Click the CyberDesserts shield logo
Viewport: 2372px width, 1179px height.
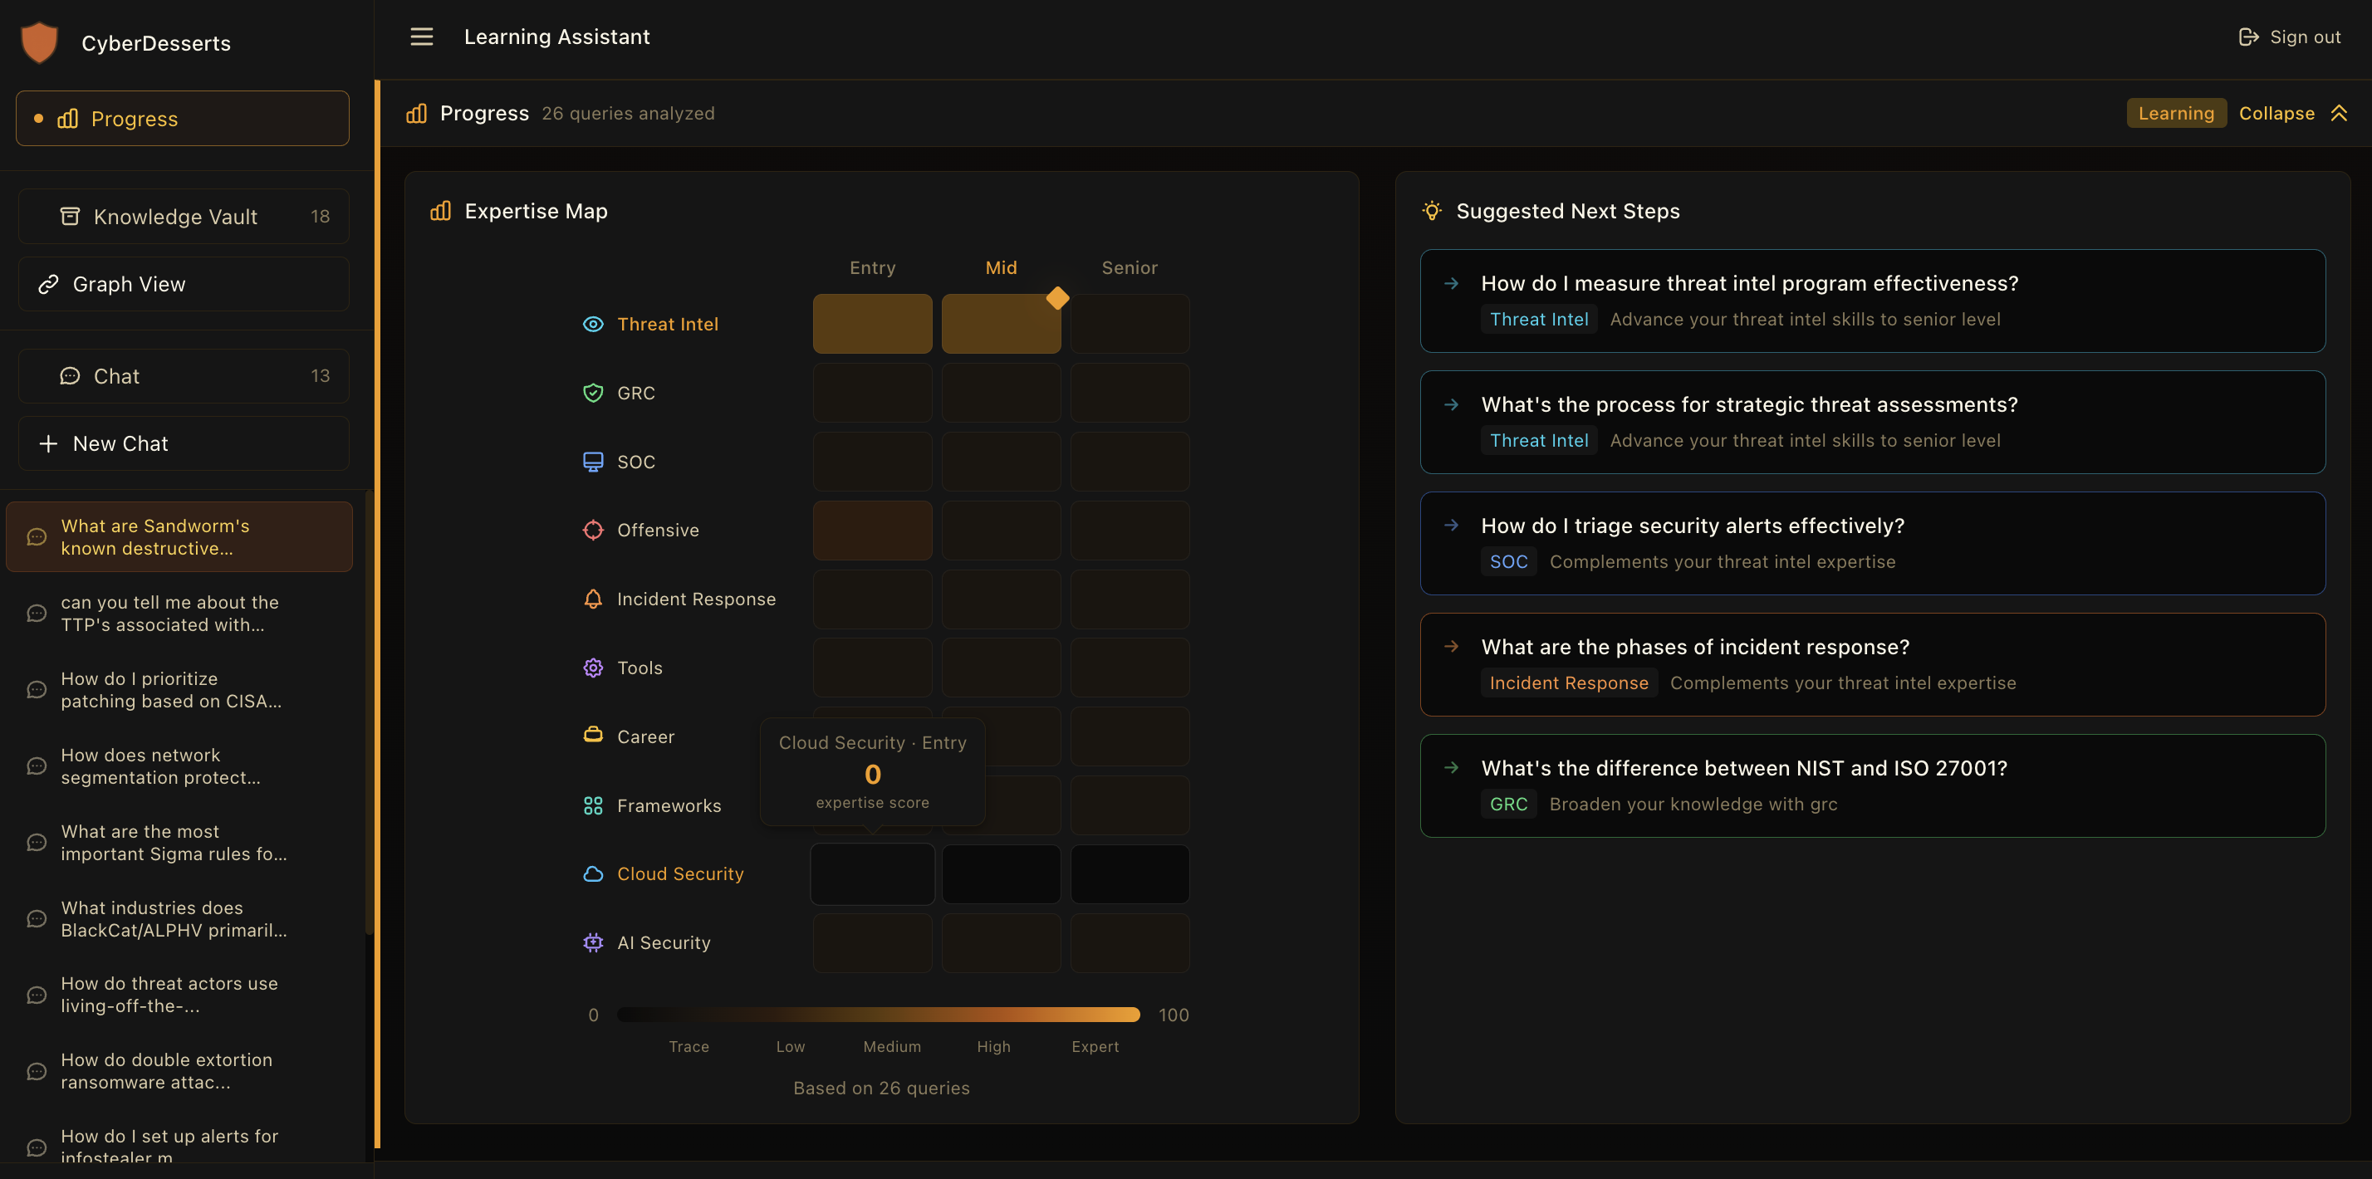pyautogui.click(x=40, y=42)
